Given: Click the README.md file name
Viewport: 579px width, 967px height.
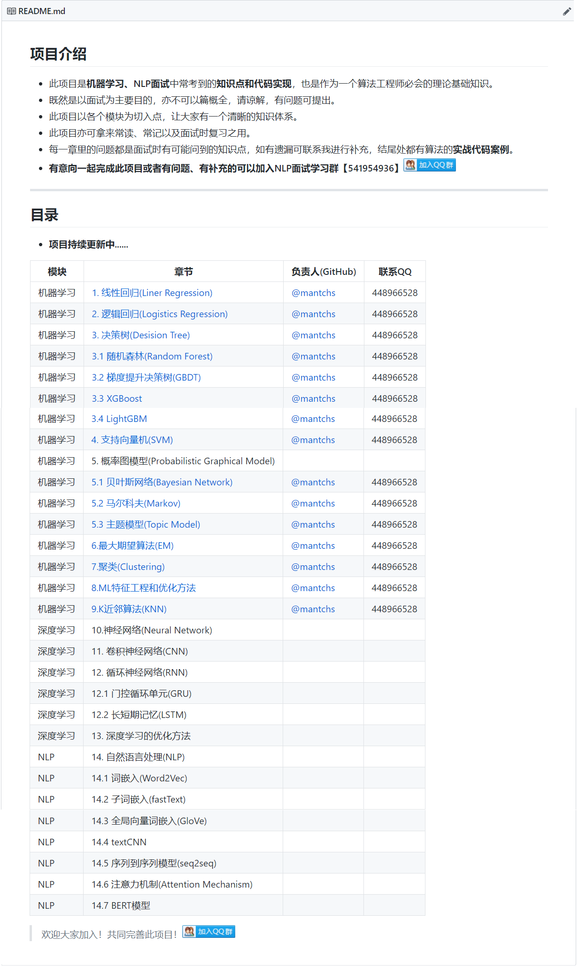Looking at the screenshot, I should tap(42, 11).
